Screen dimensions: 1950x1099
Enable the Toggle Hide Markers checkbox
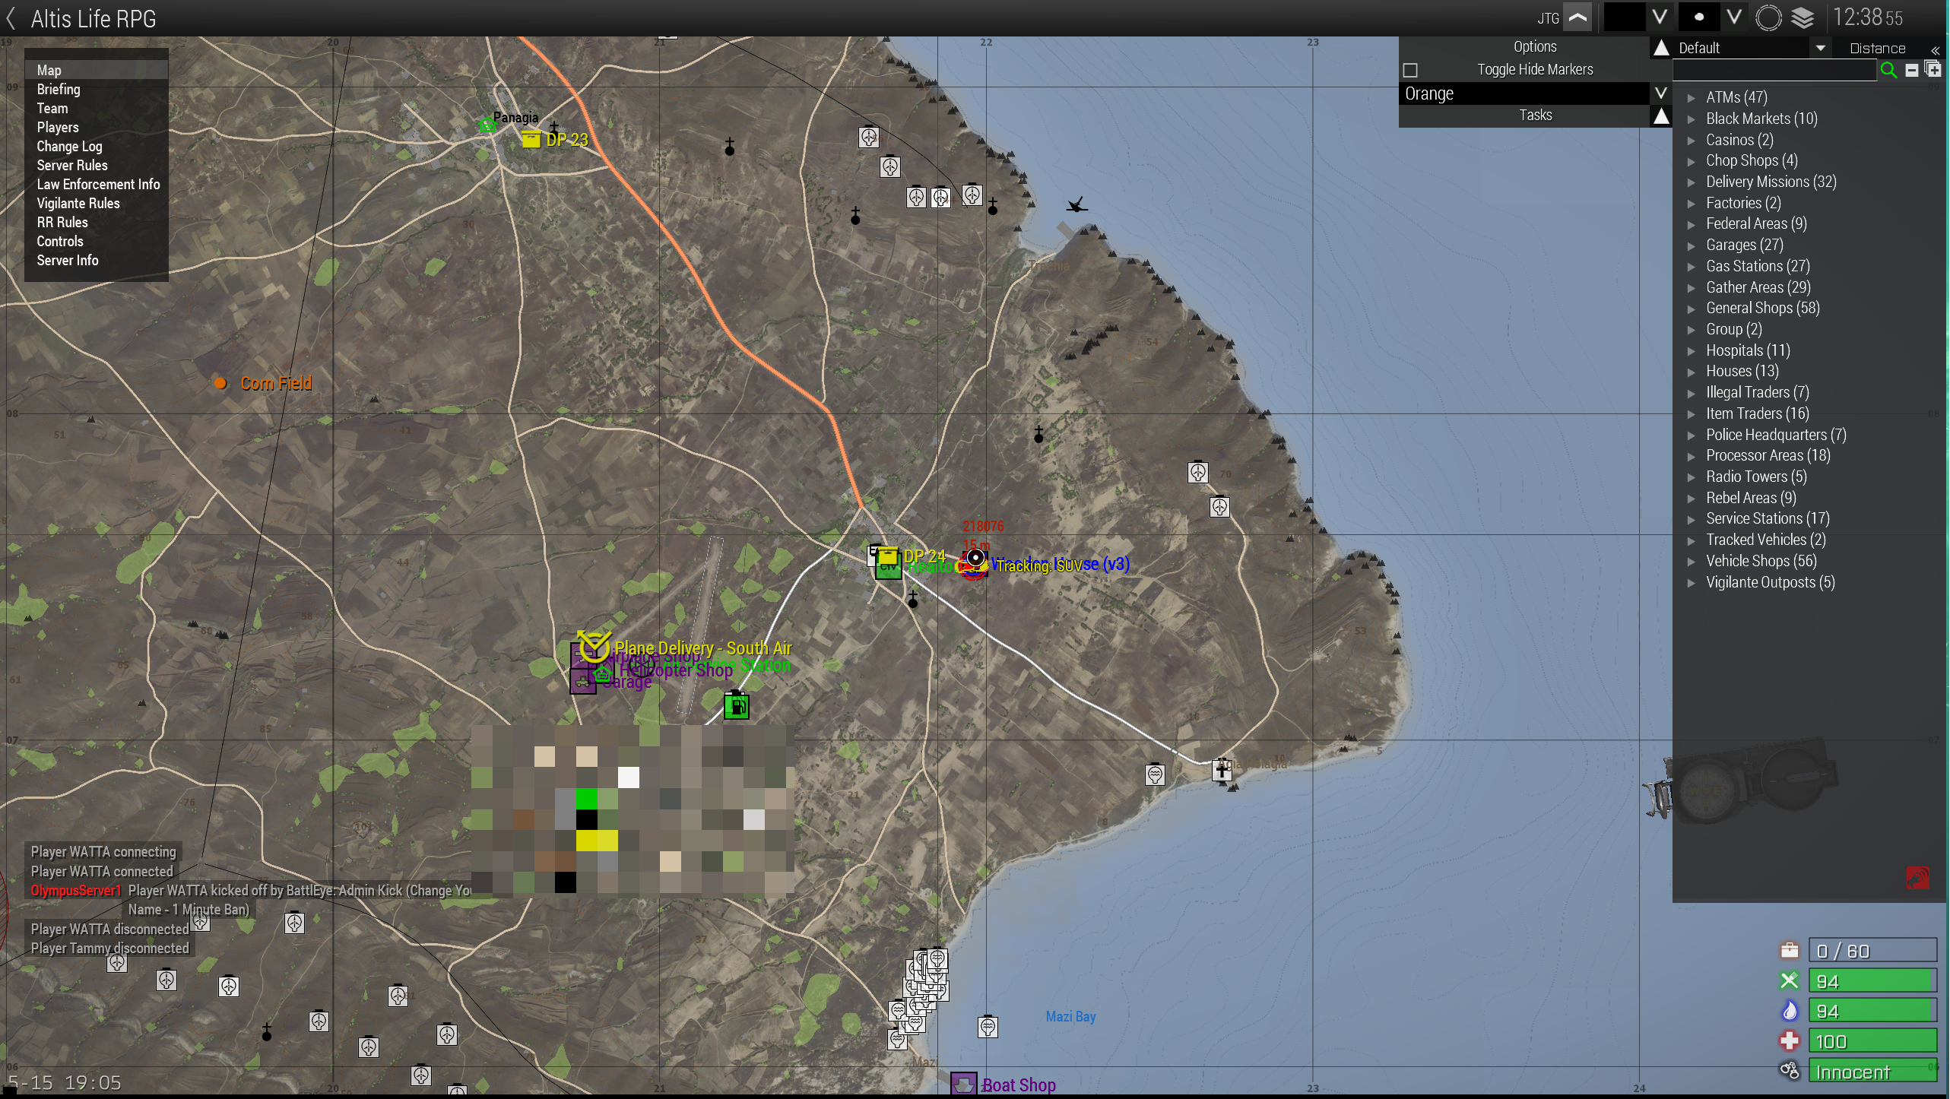(x=1410, y=70)
